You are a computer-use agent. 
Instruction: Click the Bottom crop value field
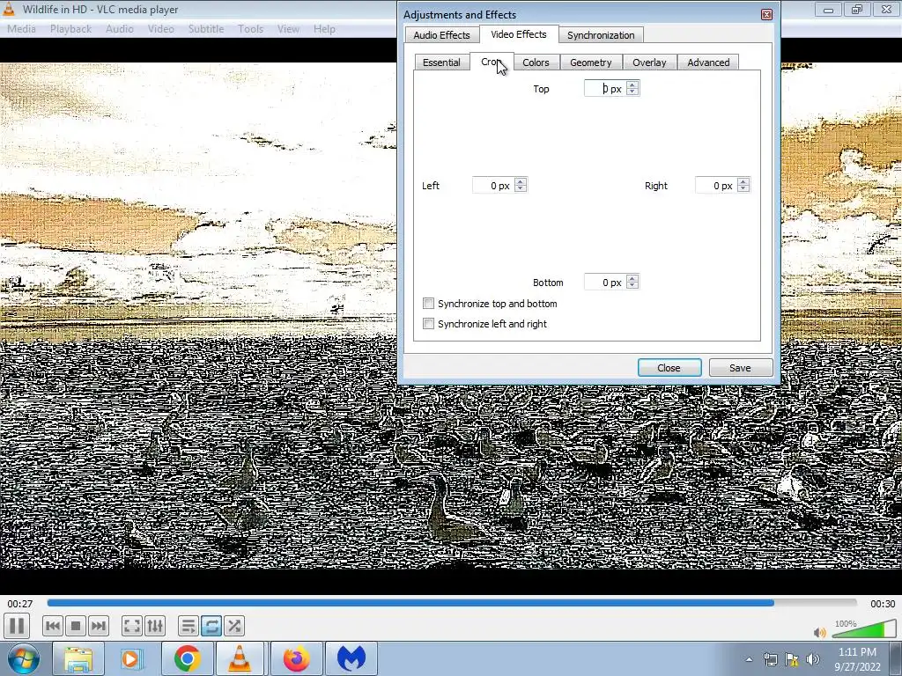(605, 282)
